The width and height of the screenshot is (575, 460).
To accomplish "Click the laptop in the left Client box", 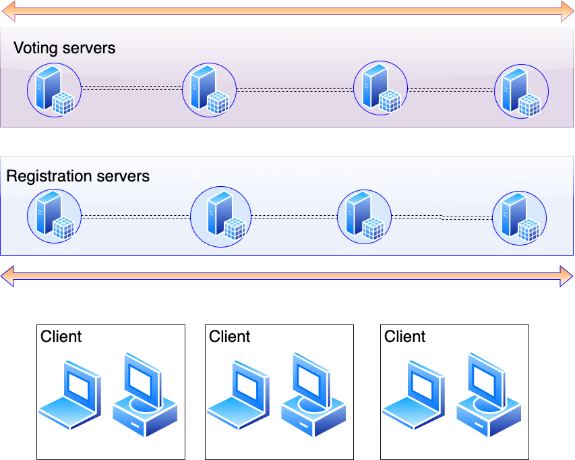I will (69, 395).
